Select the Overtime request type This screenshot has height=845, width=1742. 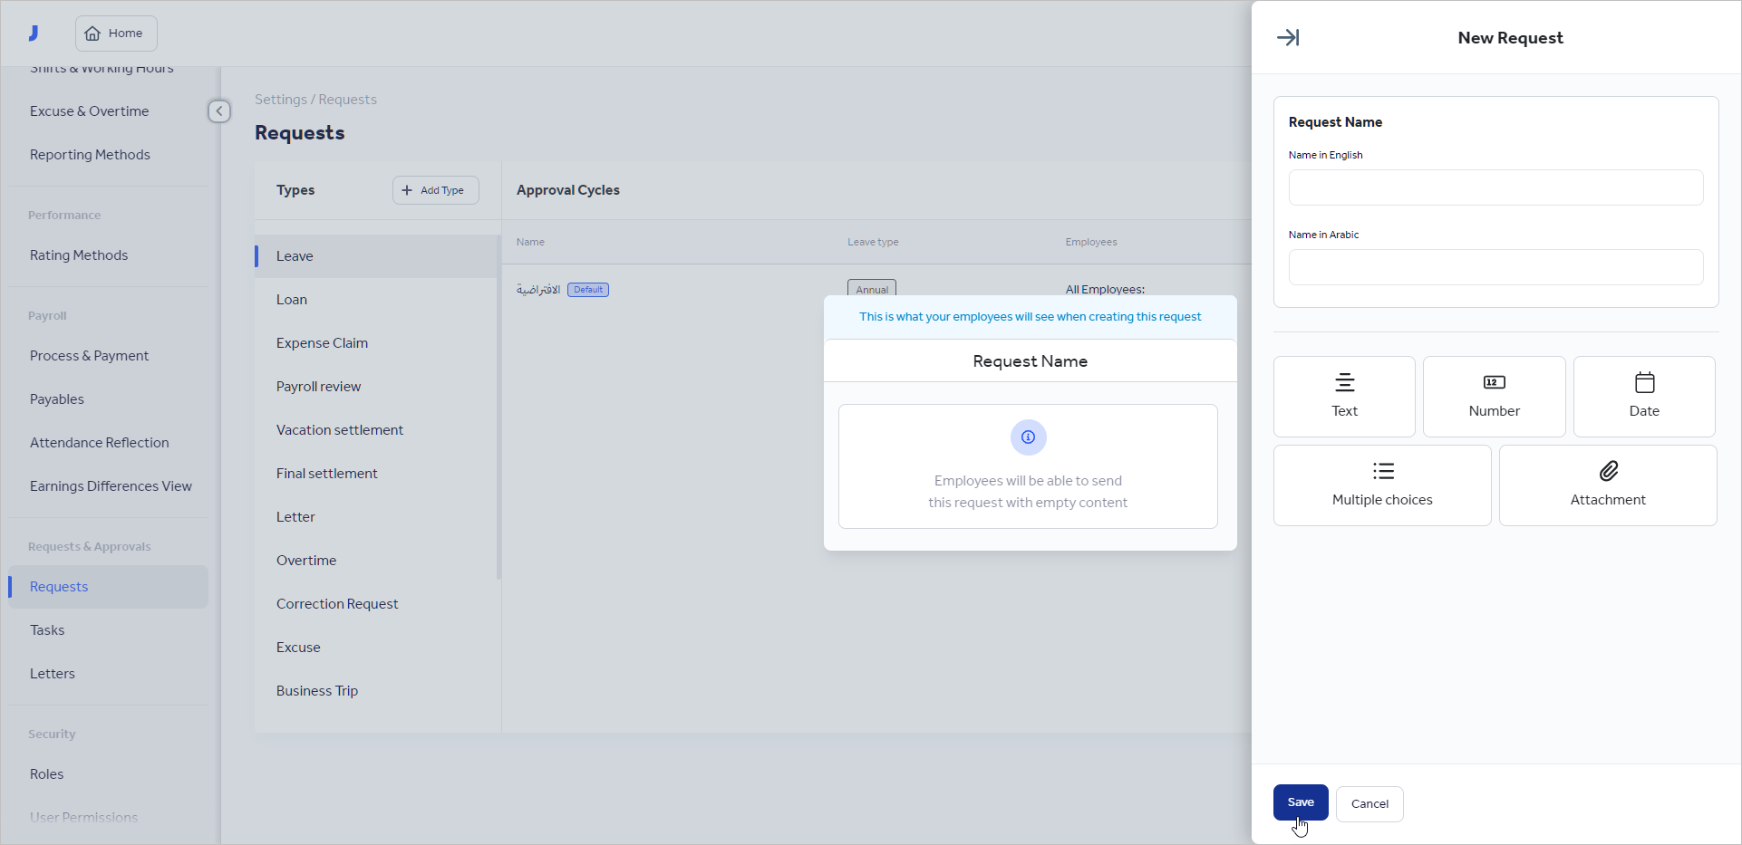click(306, 560)
